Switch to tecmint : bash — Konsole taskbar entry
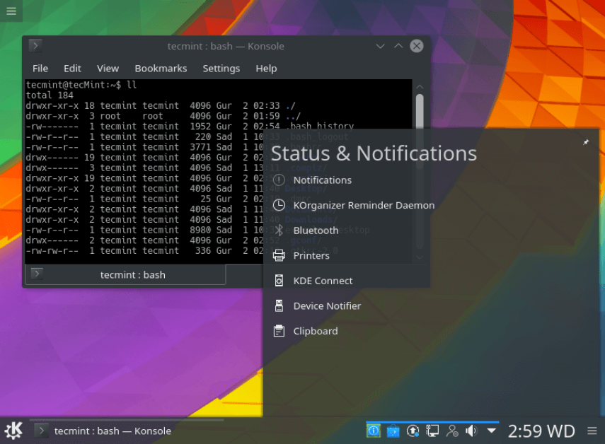This screenshot has width=605, height=444. pos(127,431)
